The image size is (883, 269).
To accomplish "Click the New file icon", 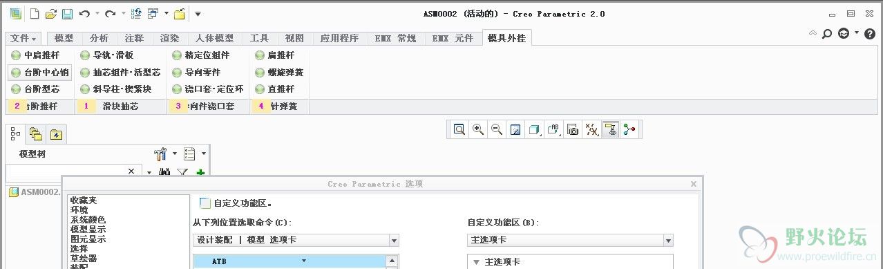I will pos(35,13).
